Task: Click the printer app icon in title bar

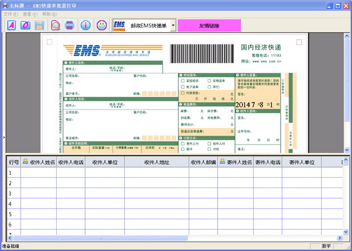Action: coord(5,5)
